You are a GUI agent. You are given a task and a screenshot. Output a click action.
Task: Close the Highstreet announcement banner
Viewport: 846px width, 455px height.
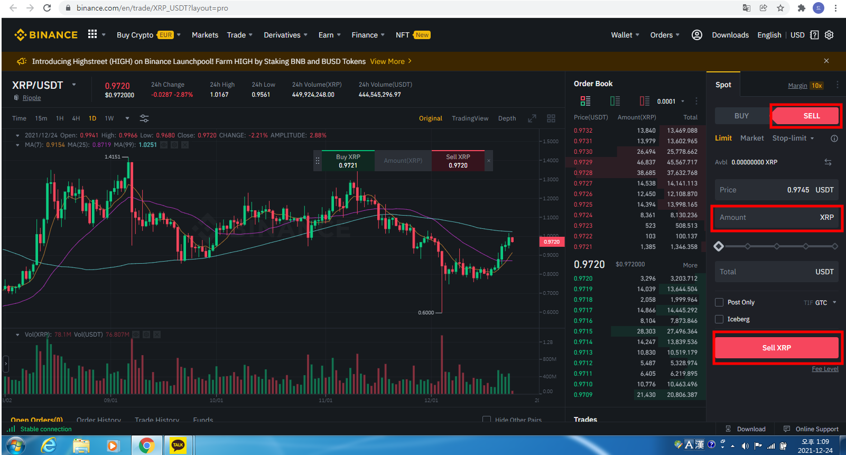click(x=826, y=61)
